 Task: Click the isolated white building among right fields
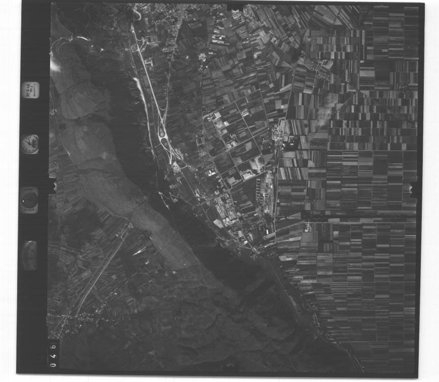(x=308, y=228)
